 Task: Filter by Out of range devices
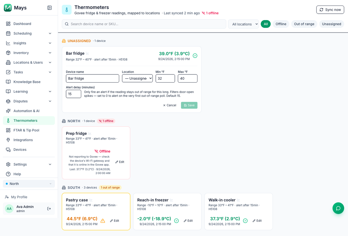304,24
